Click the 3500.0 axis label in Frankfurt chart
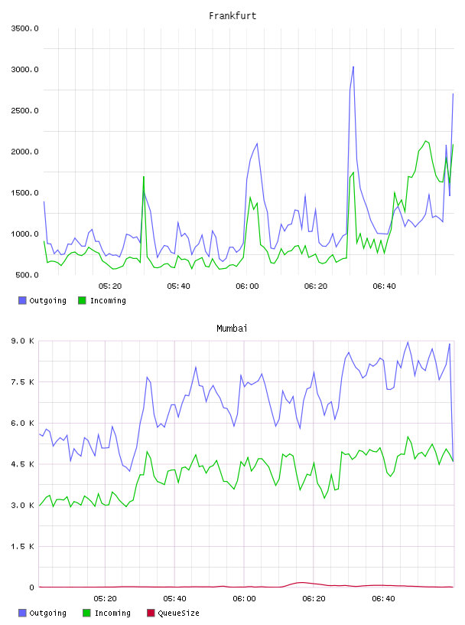This screenshot has height=625, width=465. [x=24, y=28]
